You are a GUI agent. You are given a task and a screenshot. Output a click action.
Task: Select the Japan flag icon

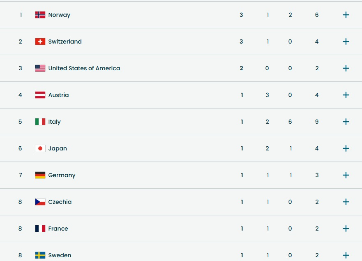pyautogui.click(x=40, y=148)
